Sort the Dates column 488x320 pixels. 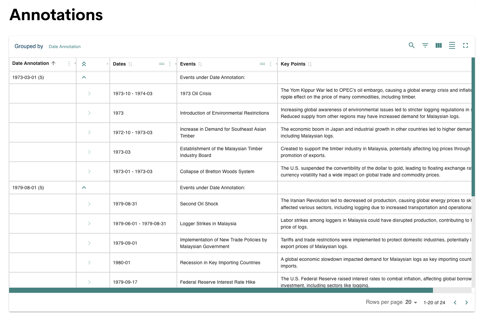click(x=130, y=64)
